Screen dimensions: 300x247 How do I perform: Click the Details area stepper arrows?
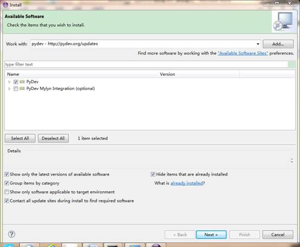click(x=292, y=160)
